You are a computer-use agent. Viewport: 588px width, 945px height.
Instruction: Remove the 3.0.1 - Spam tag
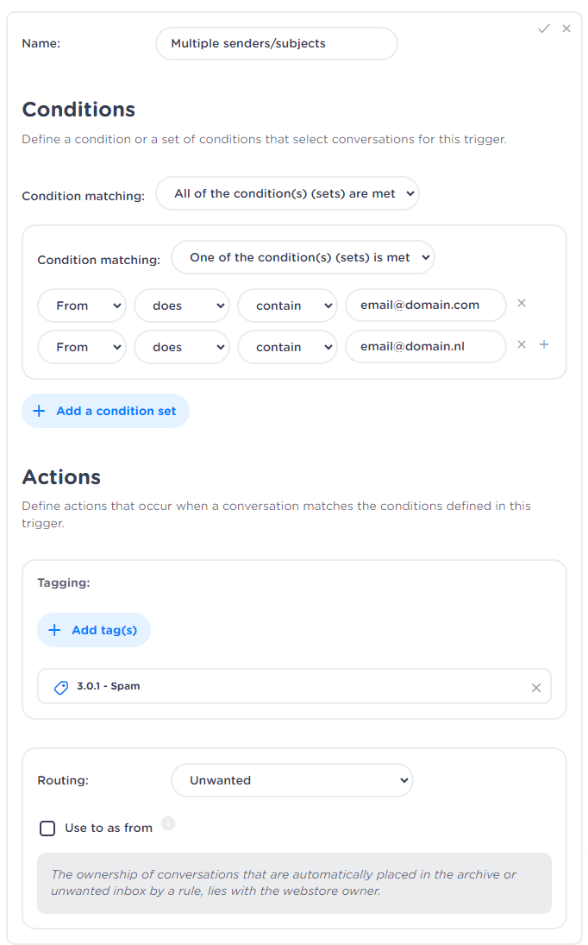click(x=536, y=688)
